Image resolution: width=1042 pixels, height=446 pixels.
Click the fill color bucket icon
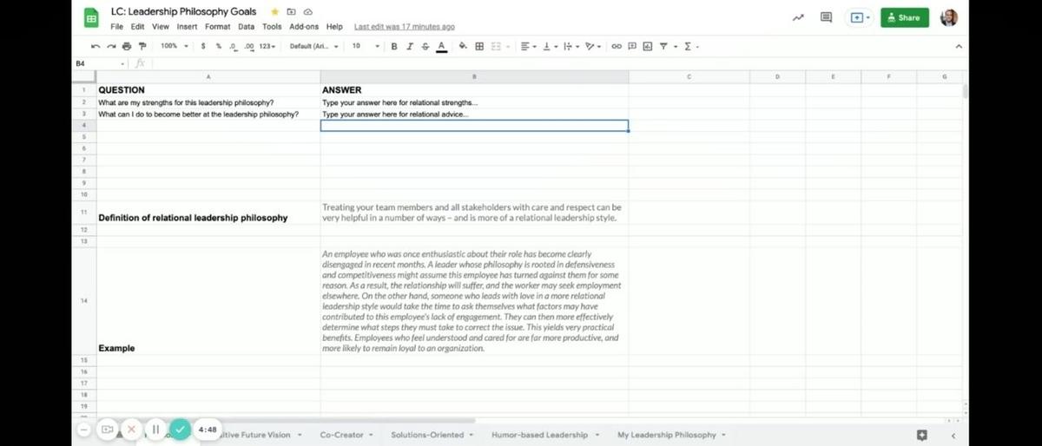pos(463,46)
